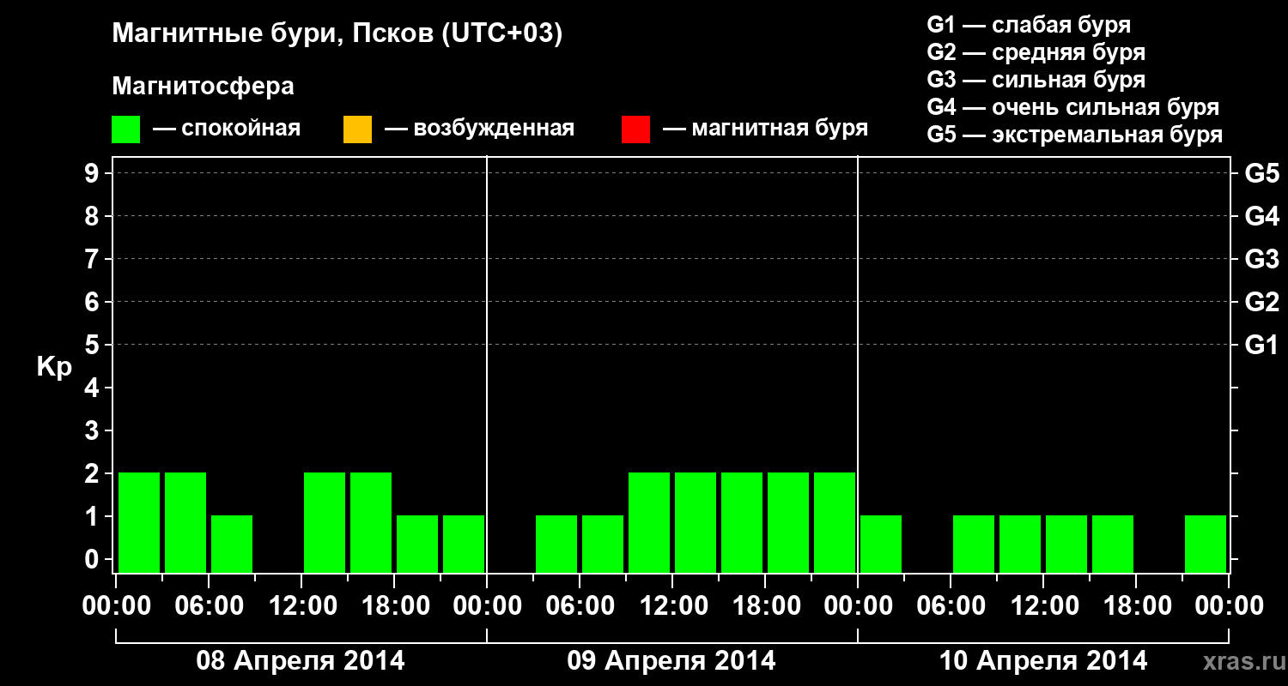Click the 'G4 — очень сильная буря' legend line
Viewport: 1288px width, 686px height.
click(x=1073, y=107)
